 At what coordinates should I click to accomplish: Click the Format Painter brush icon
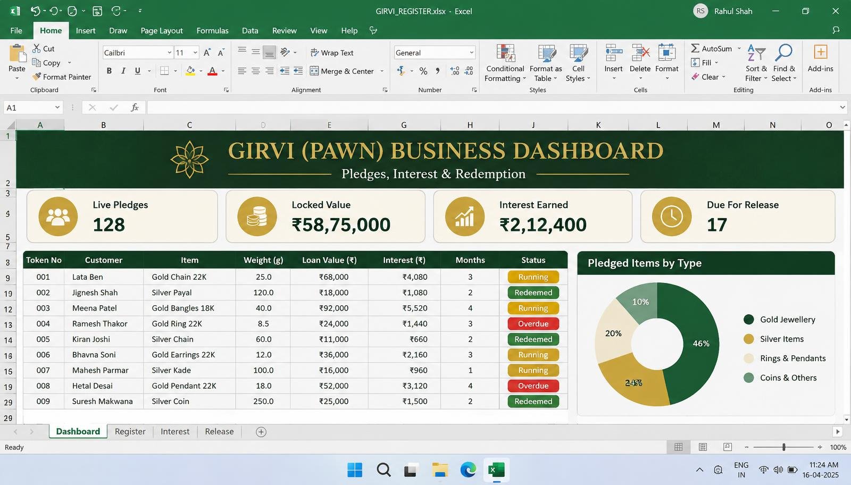(x=36, y=77)
